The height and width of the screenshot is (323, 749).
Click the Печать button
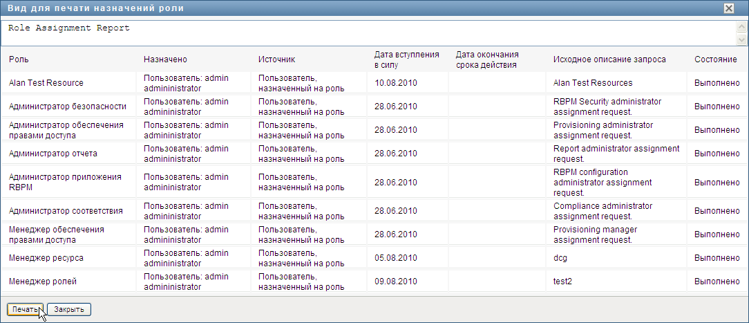click(25, 310)
